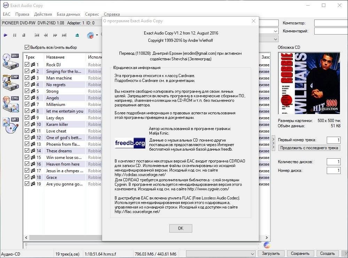This screenshot has width=348, height=258.
Task: Click the Robbie Williams cover art thumbnail
Action: pyautogui.click(x=309, y=83)
